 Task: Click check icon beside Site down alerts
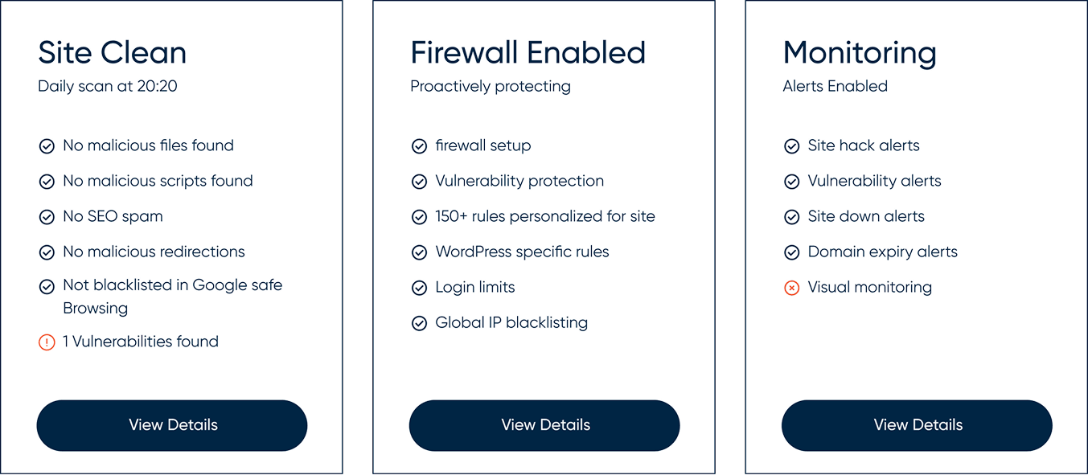tap(791, 217)
